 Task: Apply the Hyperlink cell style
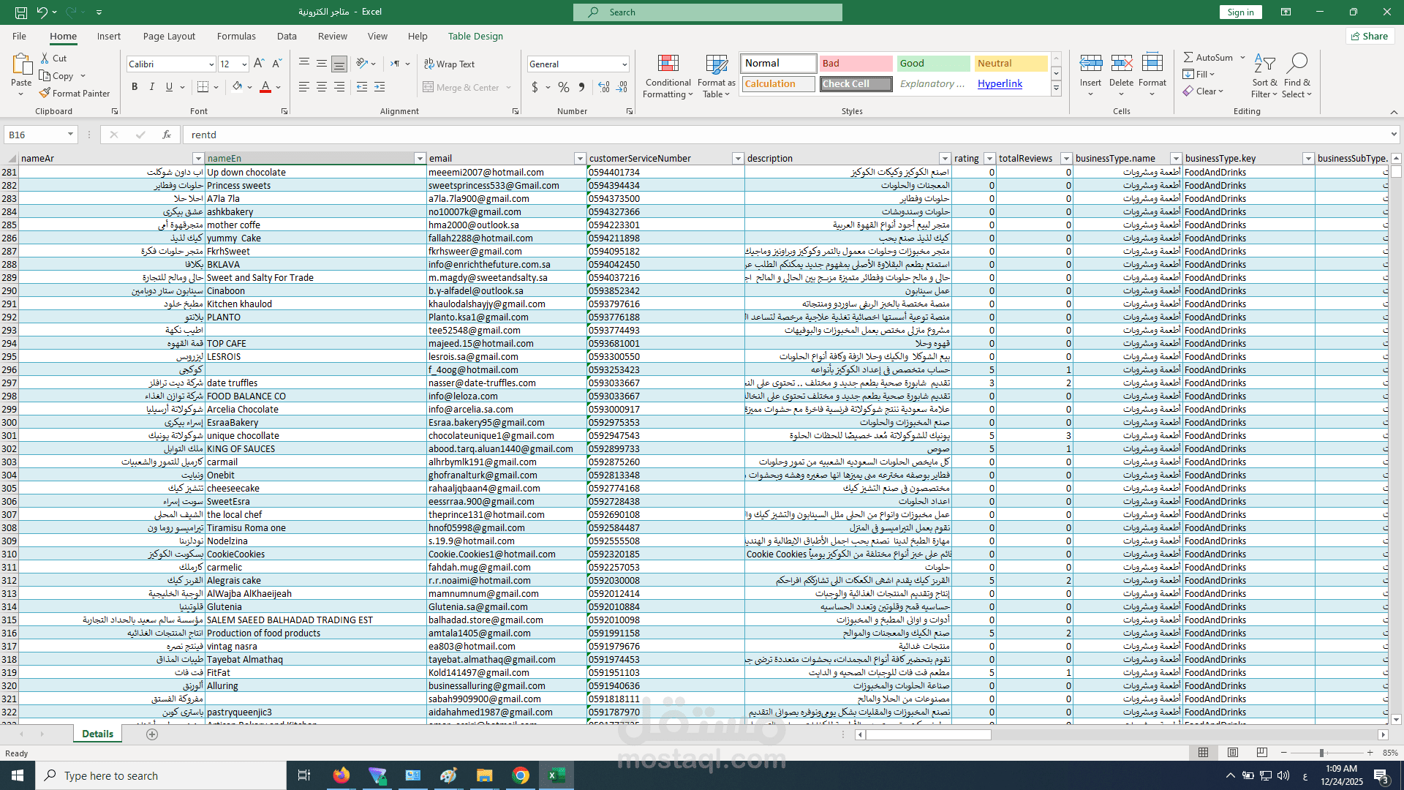click(x=1000, y=83)
